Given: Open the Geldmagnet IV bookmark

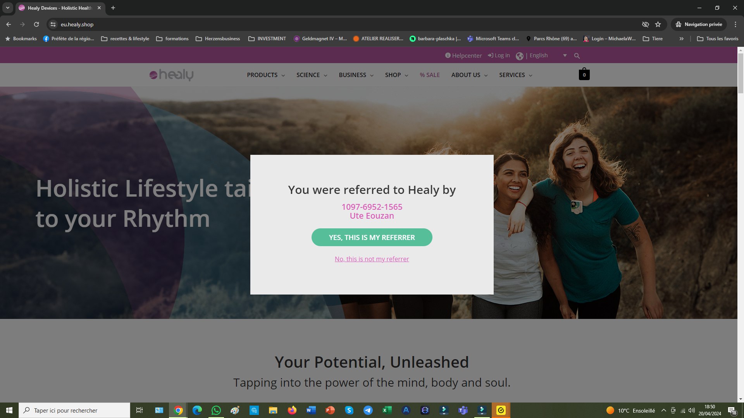Looking at the screenshot, I should (320, 39).
